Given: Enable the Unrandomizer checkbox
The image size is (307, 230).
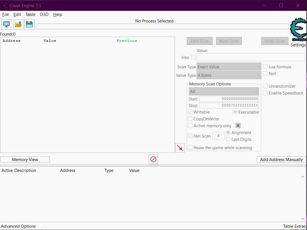Looking at the screenshot, I should [x=265, y=86].
